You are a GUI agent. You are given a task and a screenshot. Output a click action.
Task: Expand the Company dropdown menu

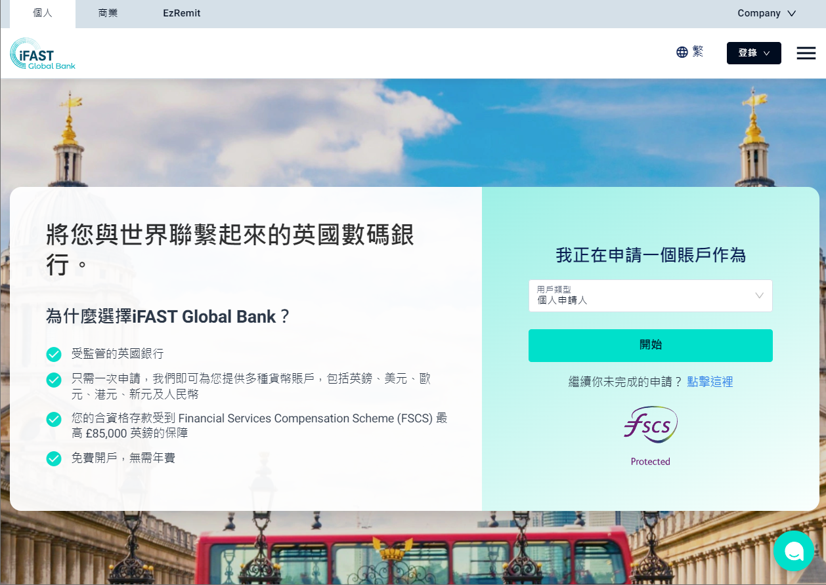766,13
